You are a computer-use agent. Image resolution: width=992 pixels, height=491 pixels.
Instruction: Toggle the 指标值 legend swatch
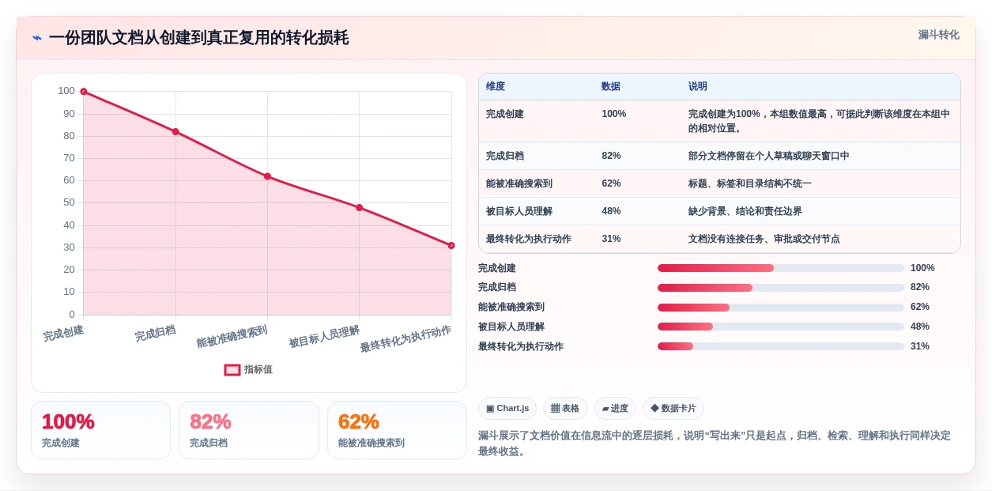point(232,369)
